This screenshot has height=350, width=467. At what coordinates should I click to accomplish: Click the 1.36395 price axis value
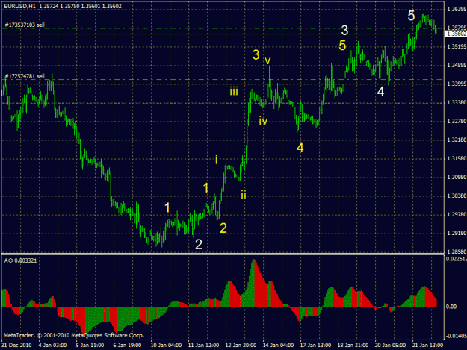coord(457,10)
